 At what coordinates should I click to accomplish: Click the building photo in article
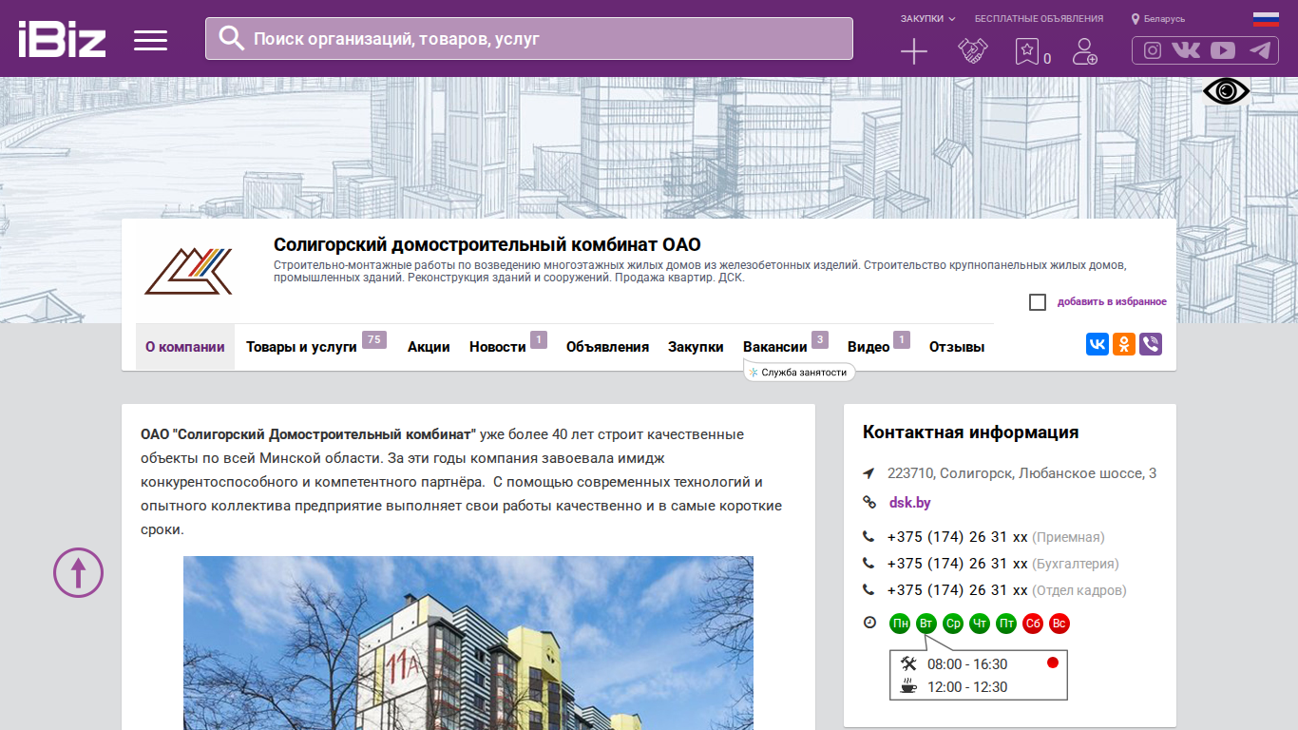tap(468, 643)
